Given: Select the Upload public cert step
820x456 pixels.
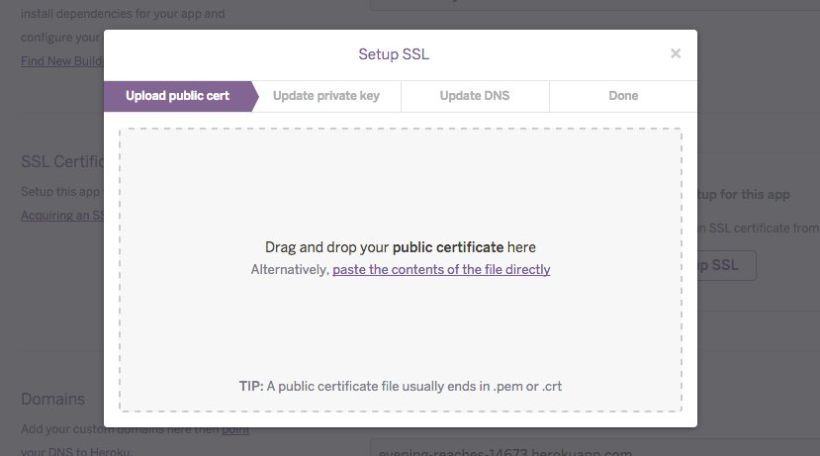Looking at the screenshot, I should tap(177, 96).
